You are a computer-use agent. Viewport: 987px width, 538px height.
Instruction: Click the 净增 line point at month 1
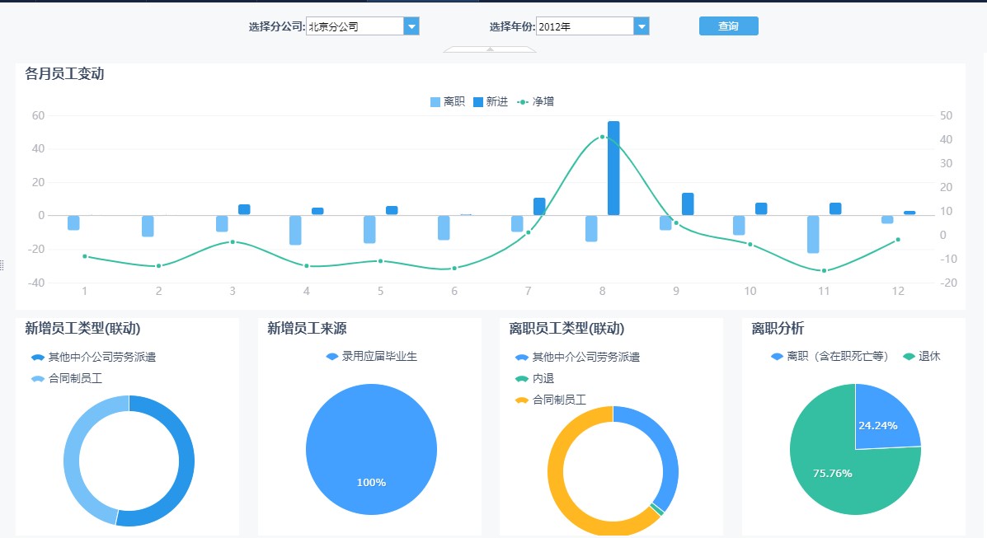click(x=84, y=256)
